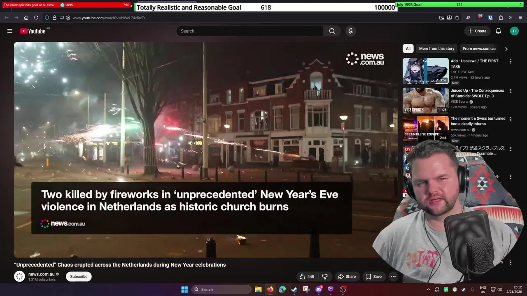Click the Windows taskbar search box
527x296 pixels.
[222, 289]
